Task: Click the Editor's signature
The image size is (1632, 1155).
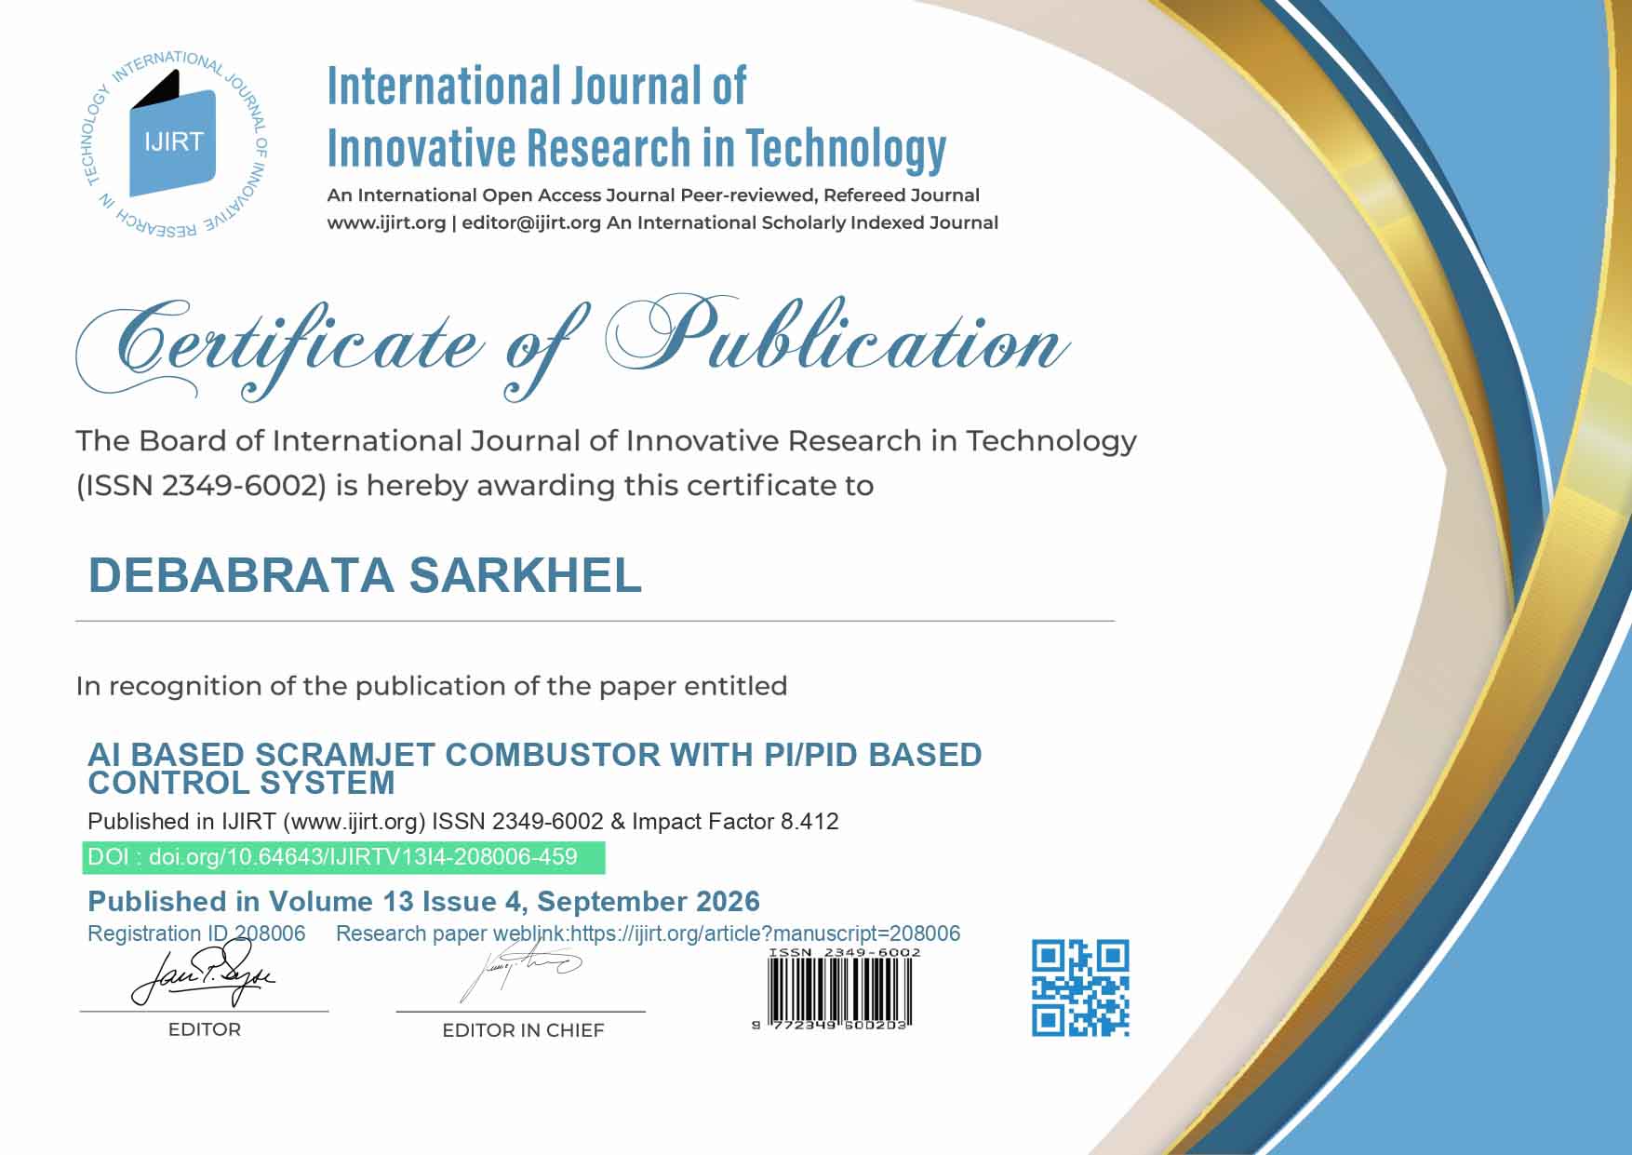Action: 203,974
